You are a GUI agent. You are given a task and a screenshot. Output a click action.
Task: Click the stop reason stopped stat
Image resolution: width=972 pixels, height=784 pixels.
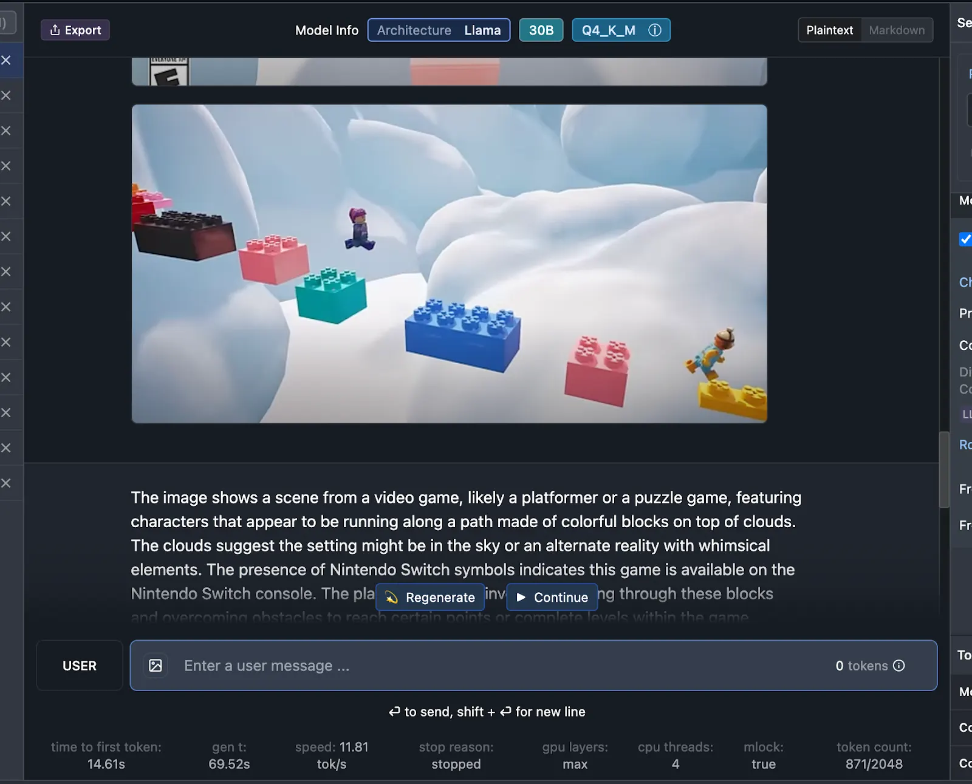pyautogui.click(x=456, y=755)
